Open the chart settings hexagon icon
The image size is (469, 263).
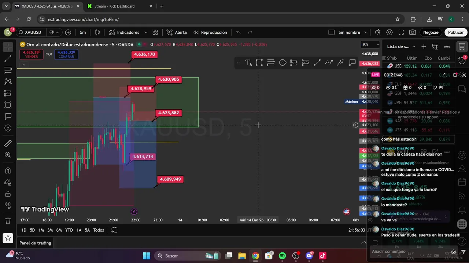click(389, 32)
